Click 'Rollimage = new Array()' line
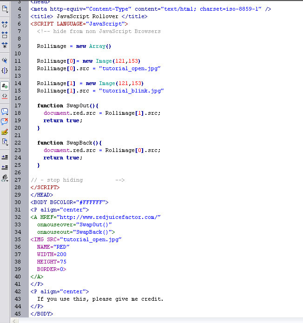303x323 pixels. [x=74, y=46]
